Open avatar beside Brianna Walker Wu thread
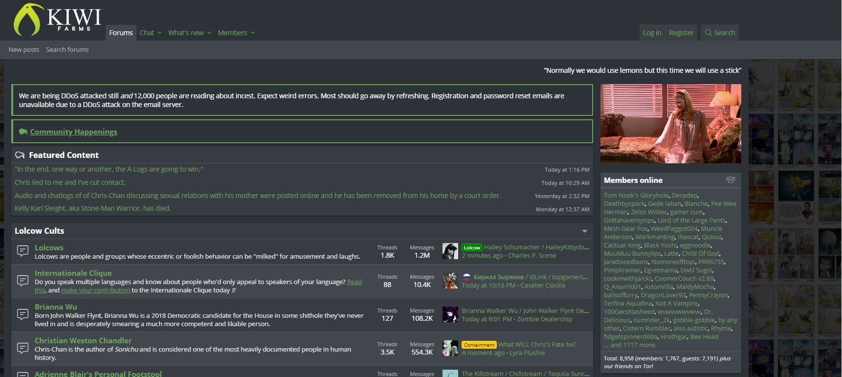This screenshot has width=842, height=377. [x=450, y=314]
